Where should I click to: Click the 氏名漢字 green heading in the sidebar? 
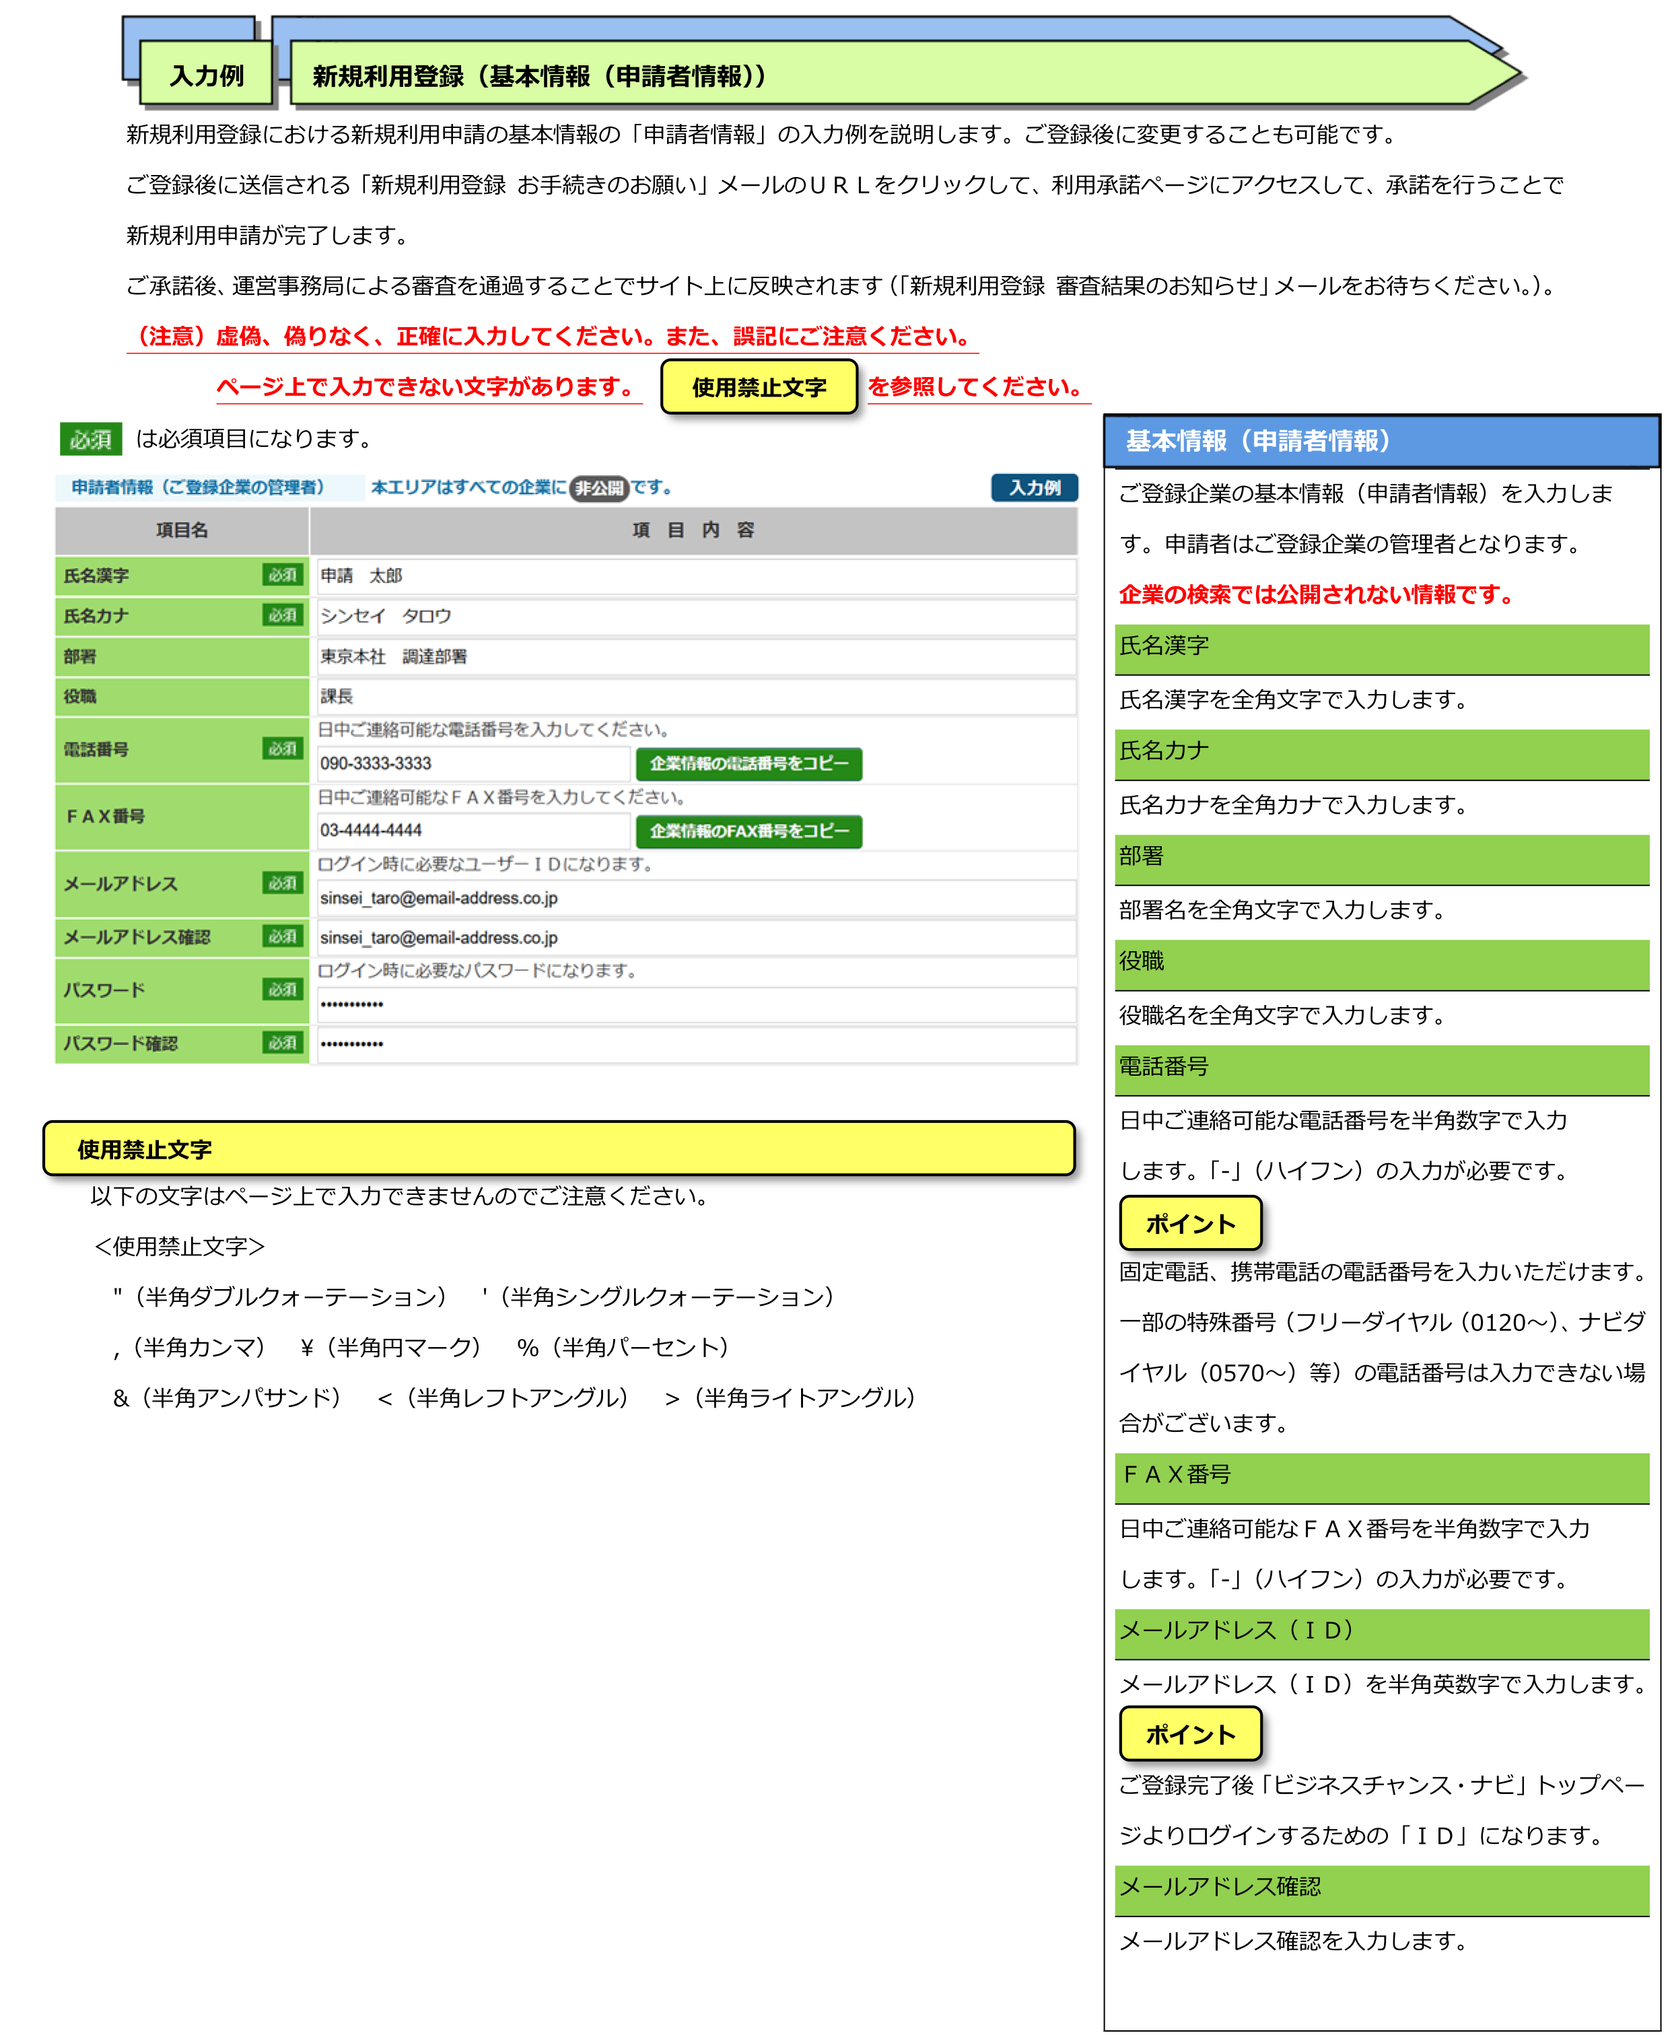1381,650
